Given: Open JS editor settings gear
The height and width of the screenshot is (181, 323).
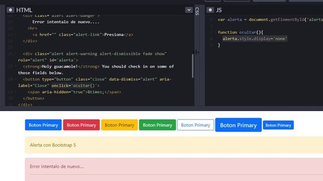Looking at the screenshot, I should click(x=210, y=10).
